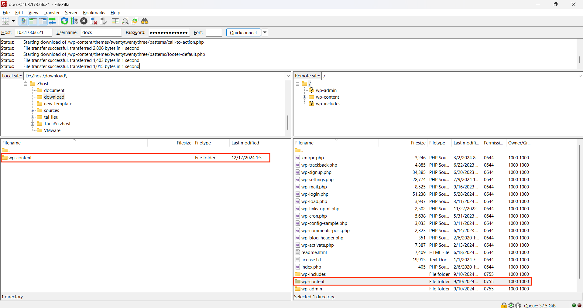Expand the wp-content folder in the remote tree
Viewport: 583px width, 308px height.
[305, 97]
